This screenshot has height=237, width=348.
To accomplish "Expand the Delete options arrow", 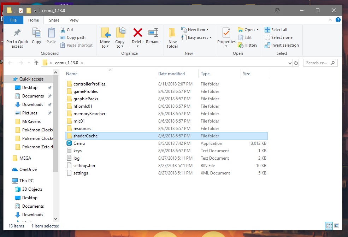I will (x=137, y=46).
